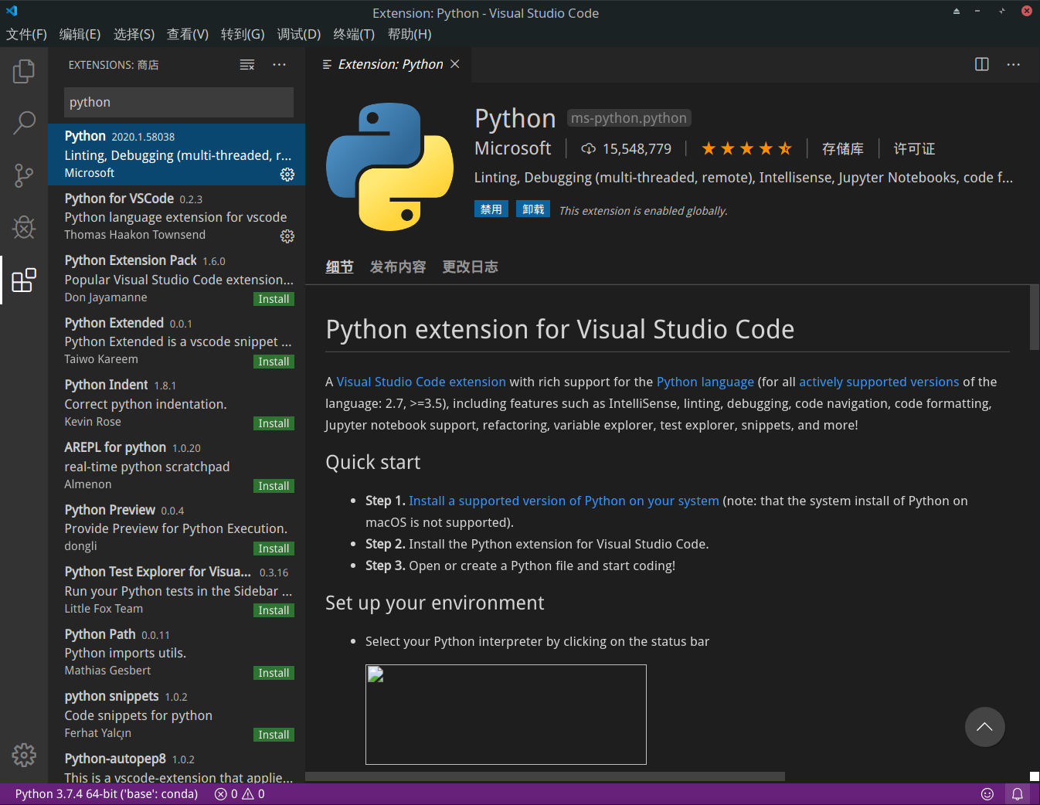Image resolution: width=1040 pixels, height=805 pixels.
Task: Switch to the 发布内容 contributions tab
Action: click(x=398, y=267)
